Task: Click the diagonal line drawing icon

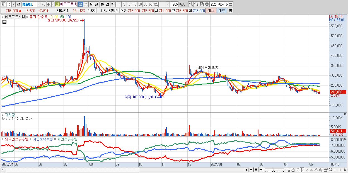Action: coord(316,170)
